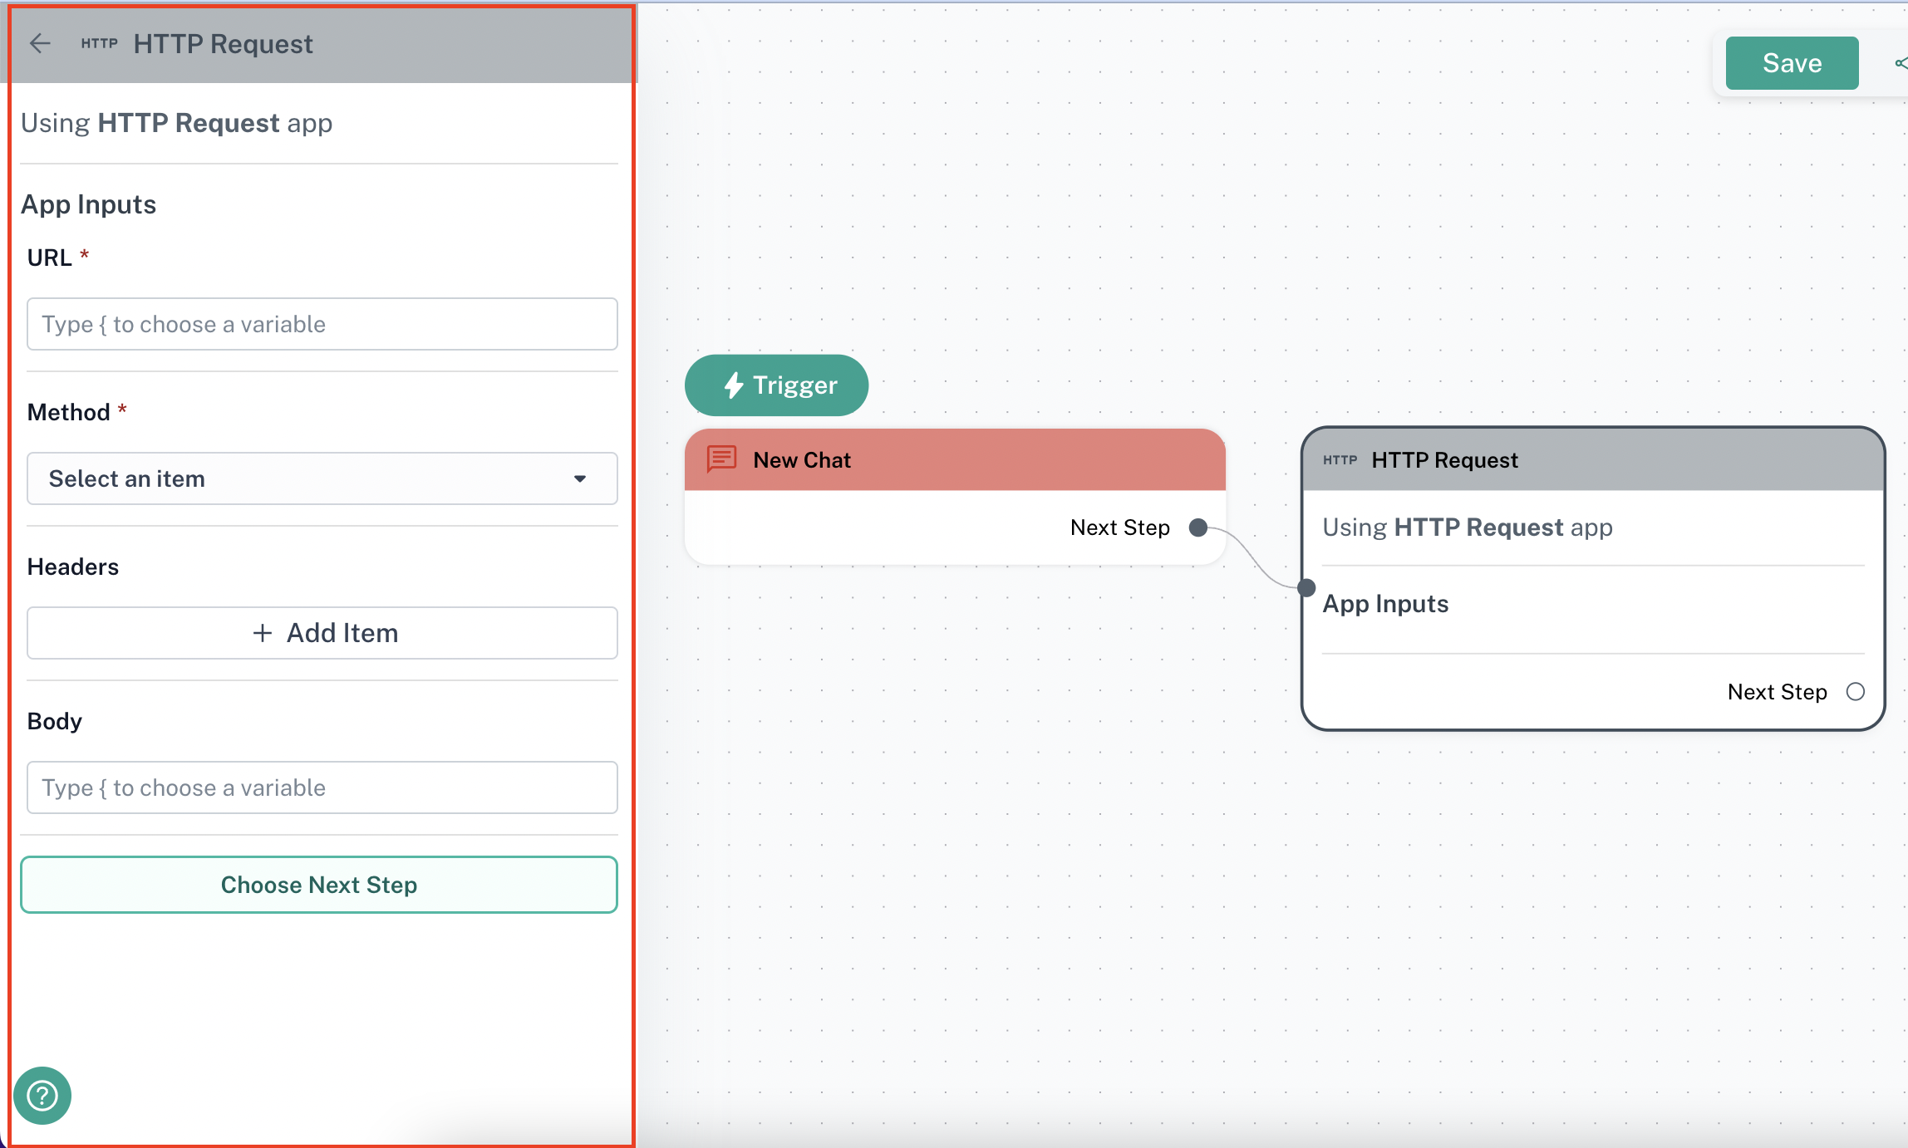Click the back arrow in panel header

[x=40, y=43]
